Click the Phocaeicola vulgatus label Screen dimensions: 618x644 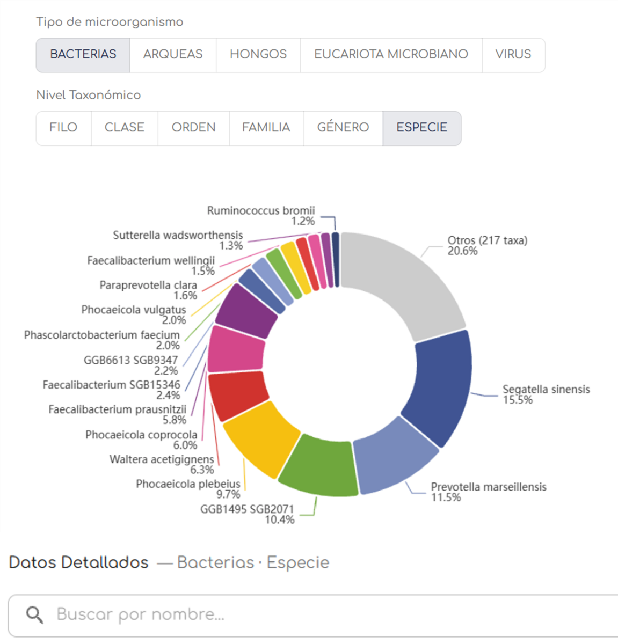(x=134, y=314)
